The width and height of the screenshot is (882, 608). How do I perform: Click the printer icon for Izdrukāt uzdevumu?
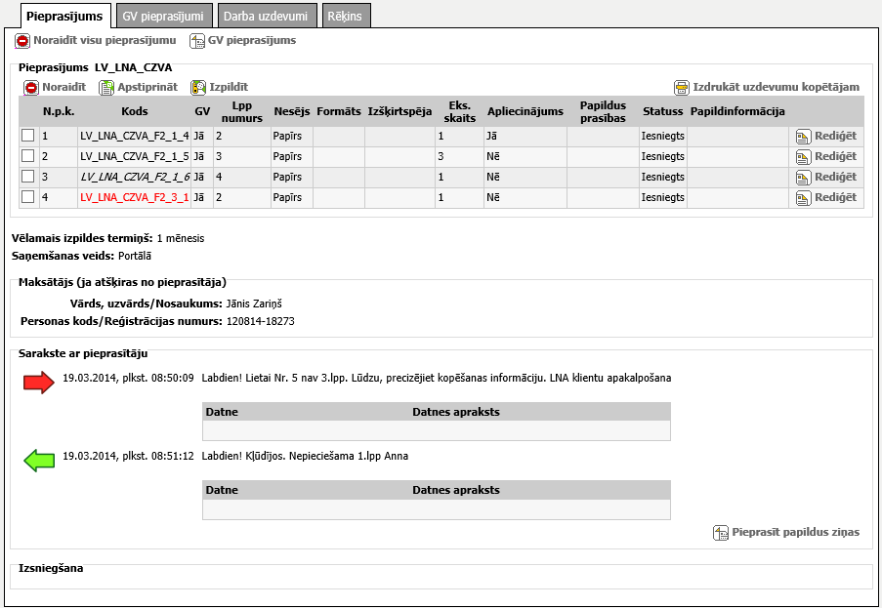point(682,88)
